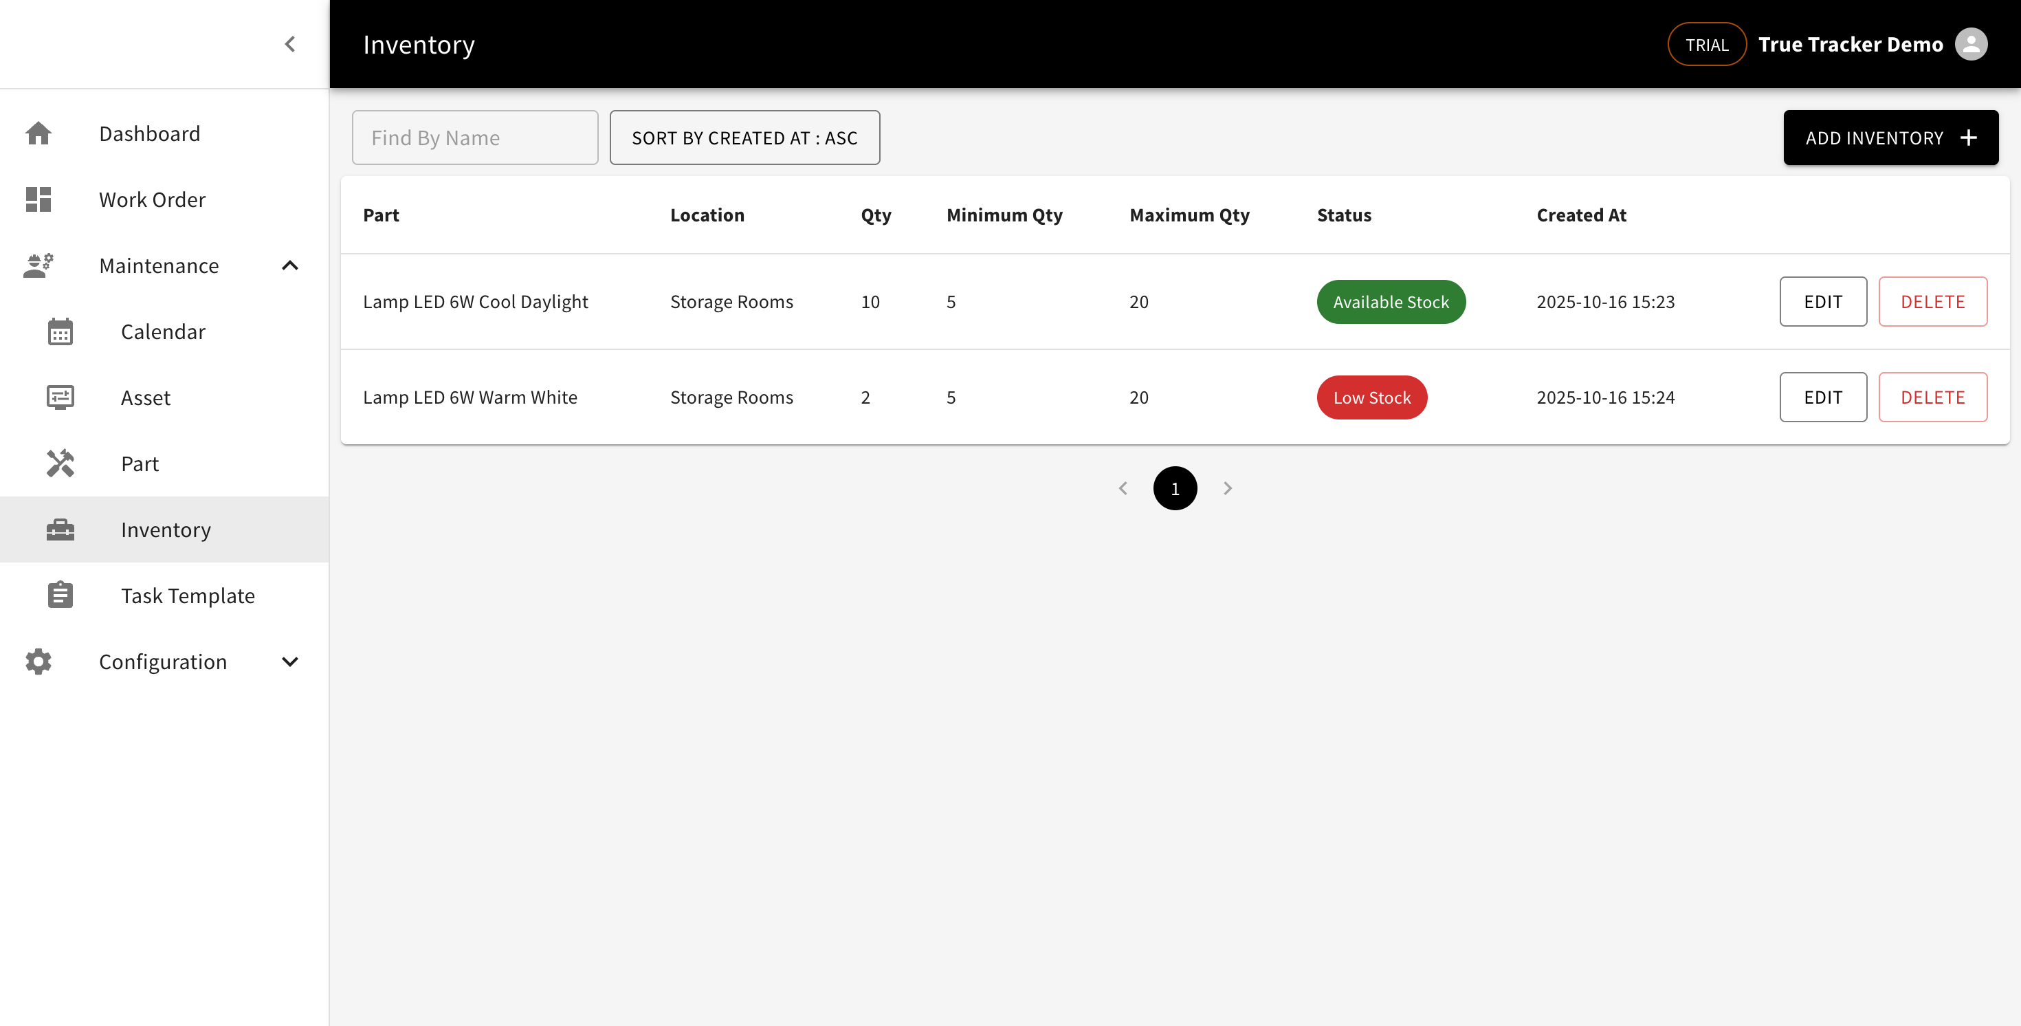Image resolution: width=2021 pixels, height=1026 pixels.
Task: Switch to the Inventory menu item
Action: [166, 529]
